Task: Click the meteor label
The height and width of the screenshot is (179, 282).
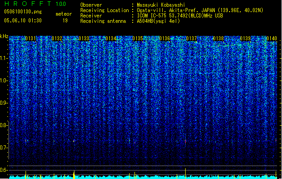Action: pyautogui.click(x=64, y=14)
